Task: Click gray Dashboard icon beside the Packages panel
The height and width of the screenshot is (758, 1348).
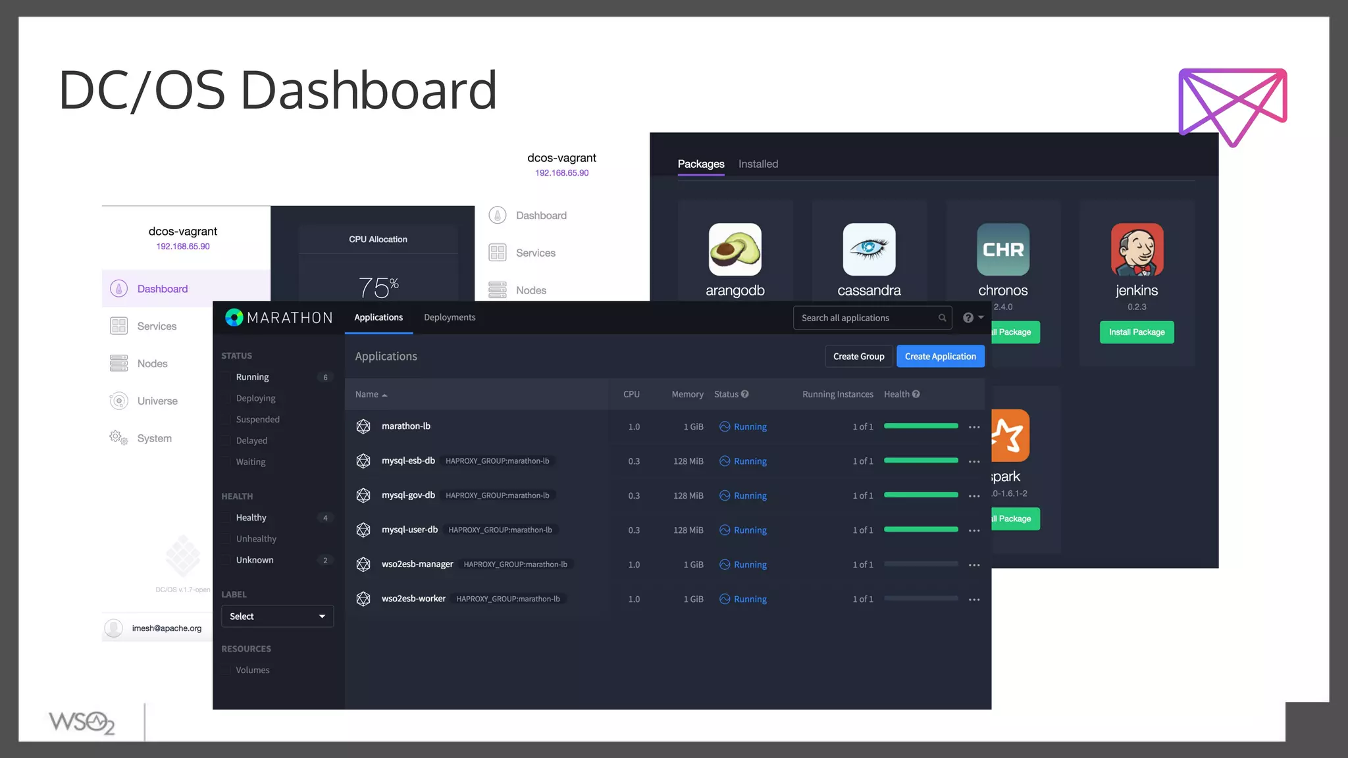Action: (x=498, y=215)
